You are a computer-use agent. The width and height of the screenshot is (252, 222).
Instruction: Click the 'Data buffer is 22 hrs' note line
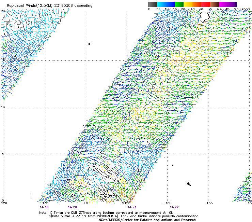pyautogui.click(x=123, y=216)
